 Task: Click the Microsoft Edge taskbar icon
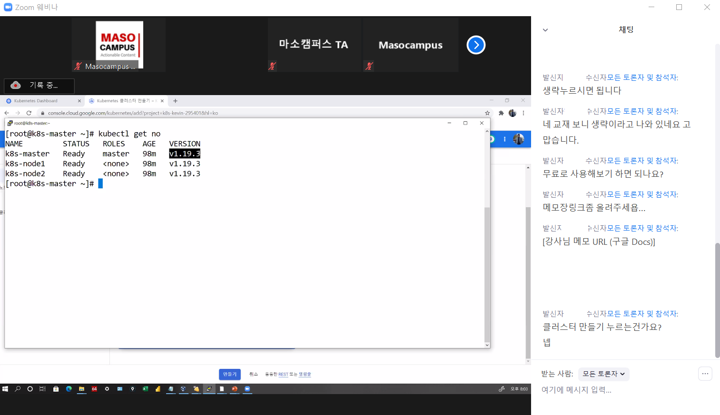(69, 389)
